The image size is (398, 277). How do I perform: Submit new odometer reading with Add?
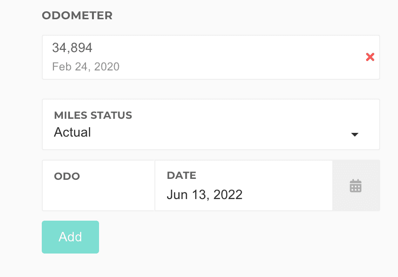[x=70, y=237]
